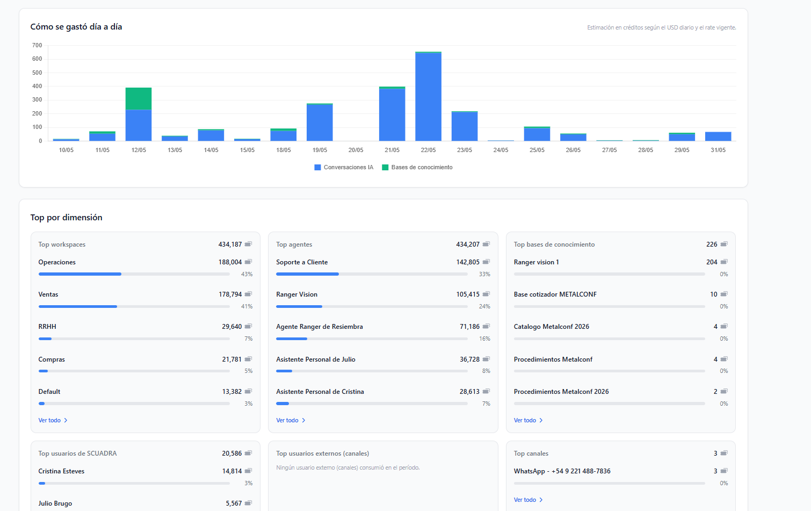Click the credits icon next to Julio Brugo 5,567
Screen dimensions: 811x511
pos(248,503)
